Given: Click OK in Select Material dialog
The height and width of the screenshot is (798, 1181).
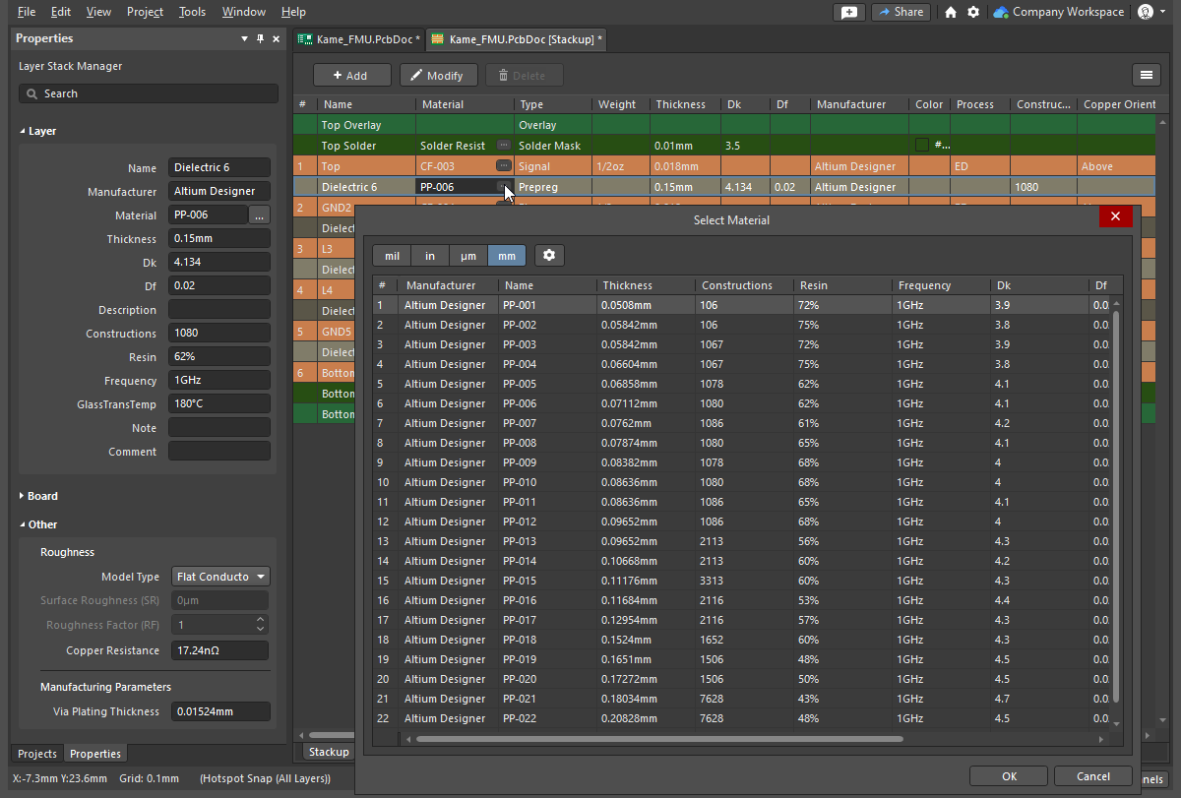Looking at the screenshot, I should point(1009,776).
